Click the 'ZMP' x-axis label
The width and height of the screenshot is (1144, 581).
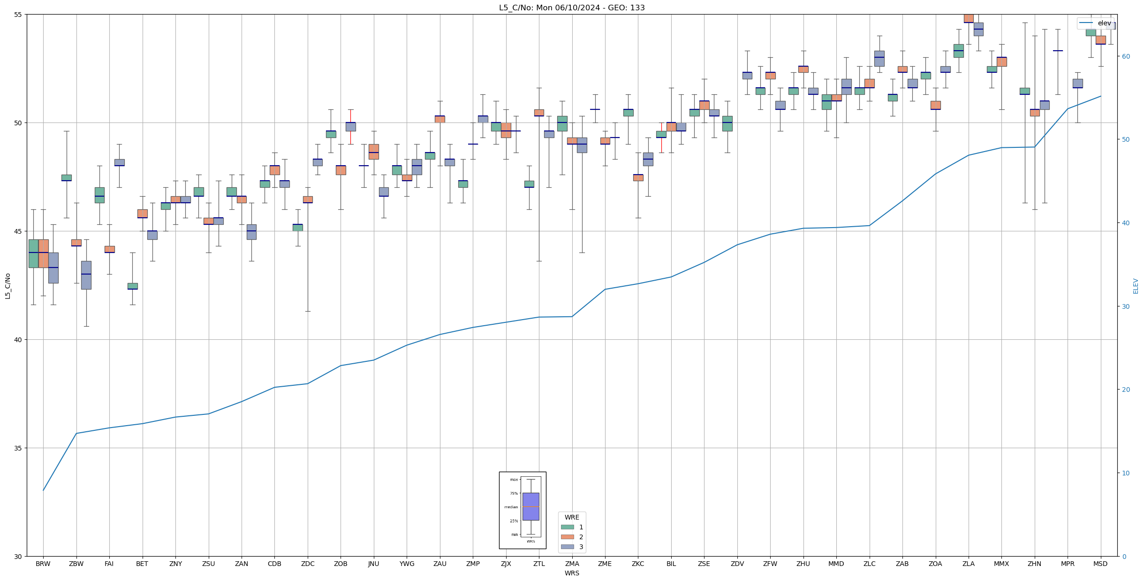point(473,564)
